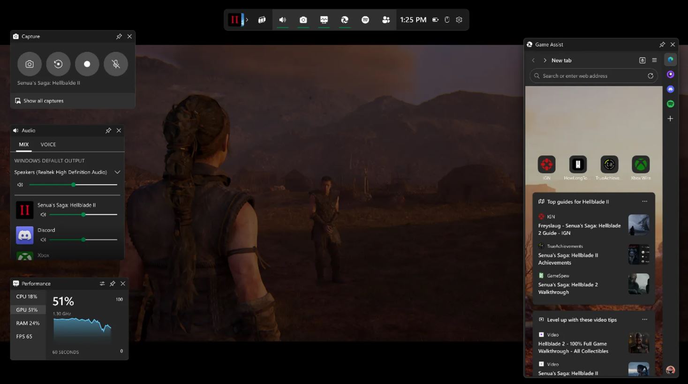Open Top guides for Hellblade II options menu

pyautogui.click(x=644, y=202)
